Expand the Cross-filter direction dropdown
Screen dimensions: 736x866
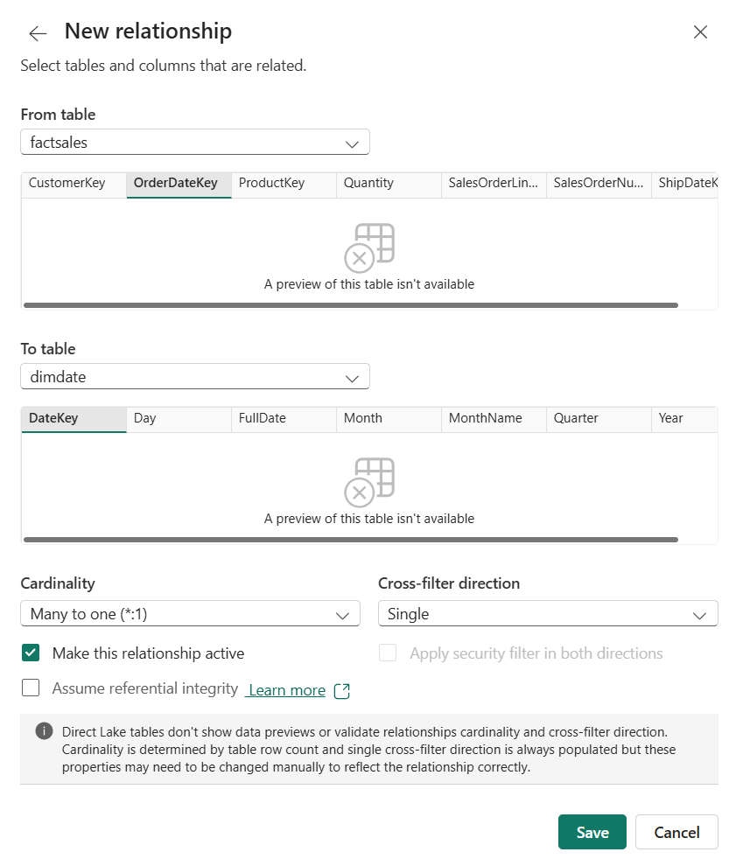coord(548,613)
